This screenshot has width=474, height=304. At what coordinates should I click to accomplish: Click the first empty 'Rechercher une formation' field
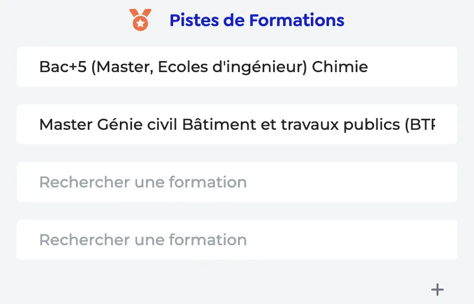pyautogui.click(x=237, y=183)
